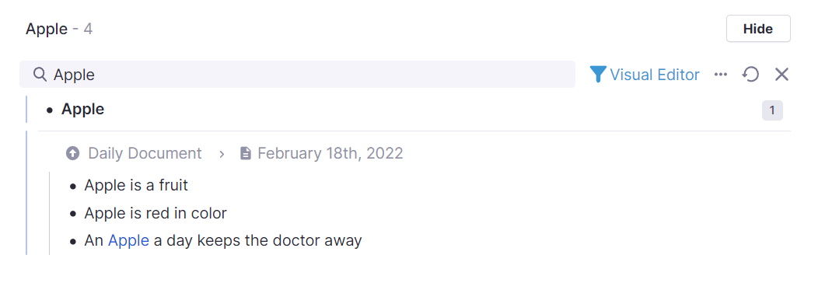Select the "Apple is a fruit" bullet
The image size is (825, 297).
(136, 185)
